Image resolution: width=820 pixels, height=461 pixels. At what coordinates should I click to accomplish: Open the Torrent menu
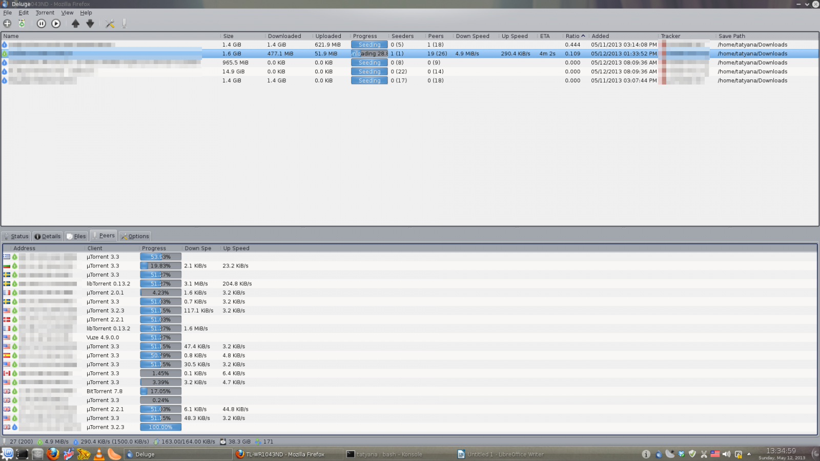tap(45, 13)
